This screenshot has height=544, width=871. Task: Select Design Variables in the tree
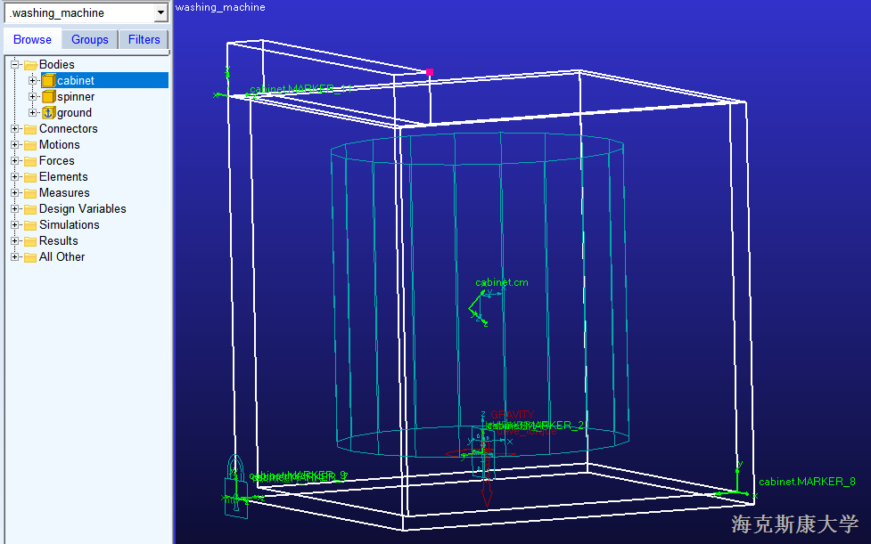(82, 209)
